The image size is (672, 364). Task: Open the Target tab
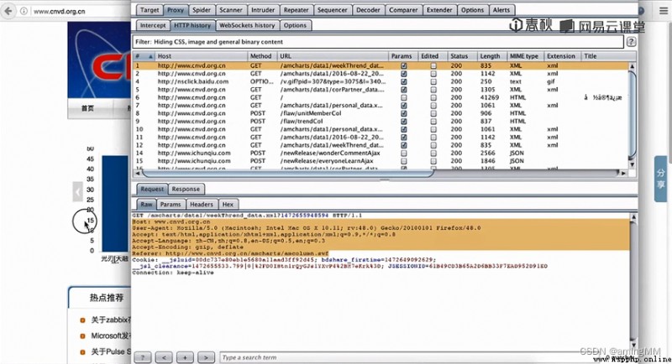[x=150, y=10]
